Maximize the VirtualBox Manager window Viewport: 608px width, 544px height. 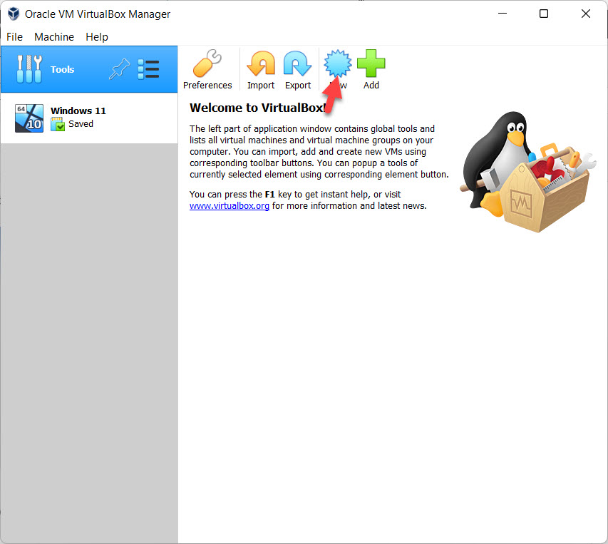point(544,14)
